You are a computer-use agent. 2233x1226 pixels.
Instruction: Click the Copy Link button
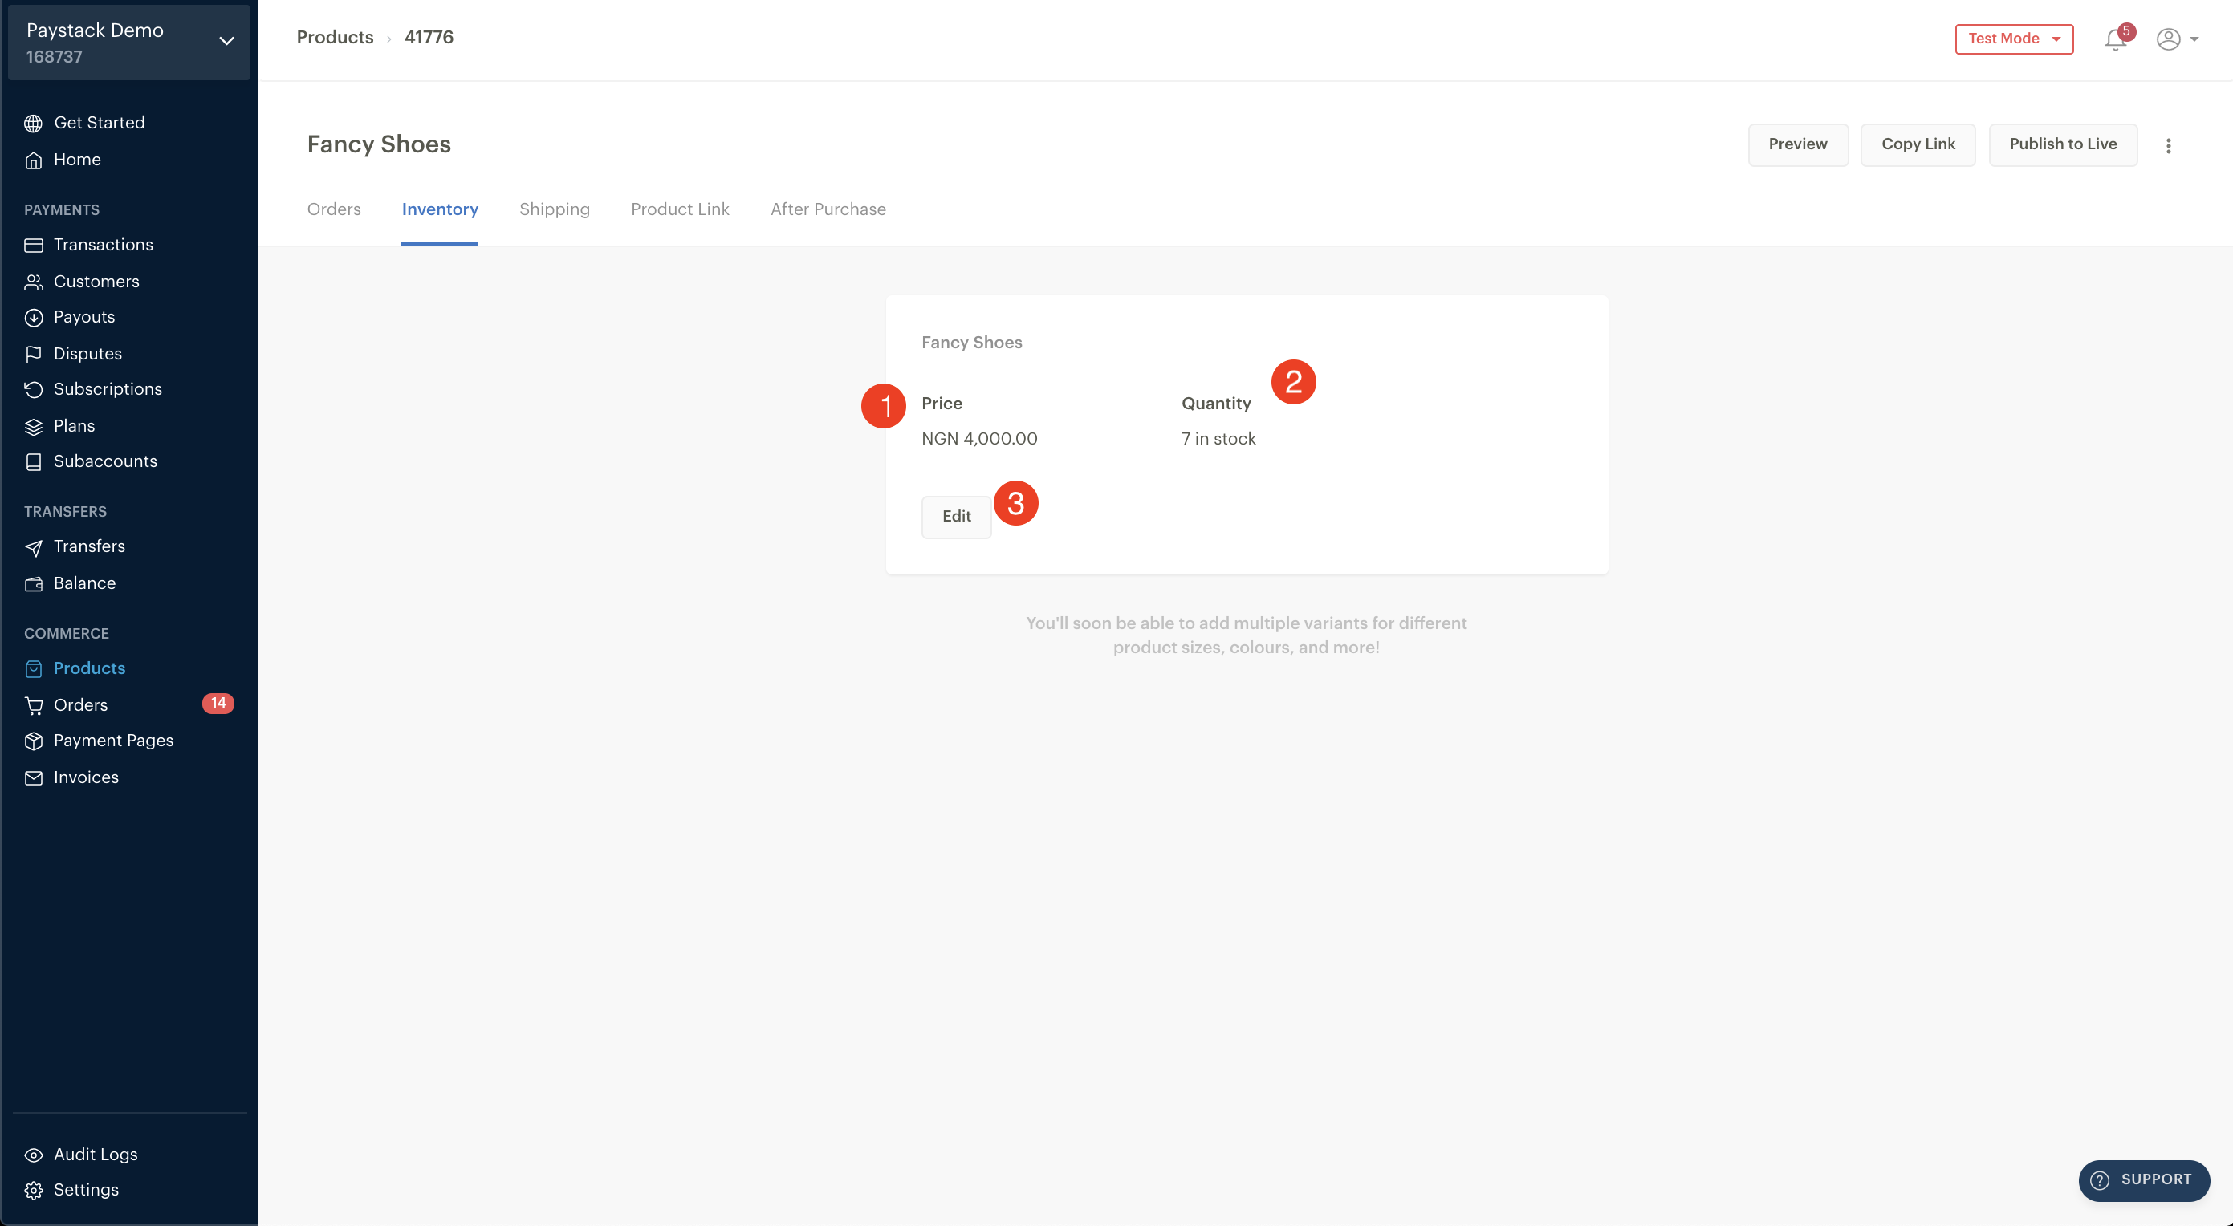click(1918, 145)
